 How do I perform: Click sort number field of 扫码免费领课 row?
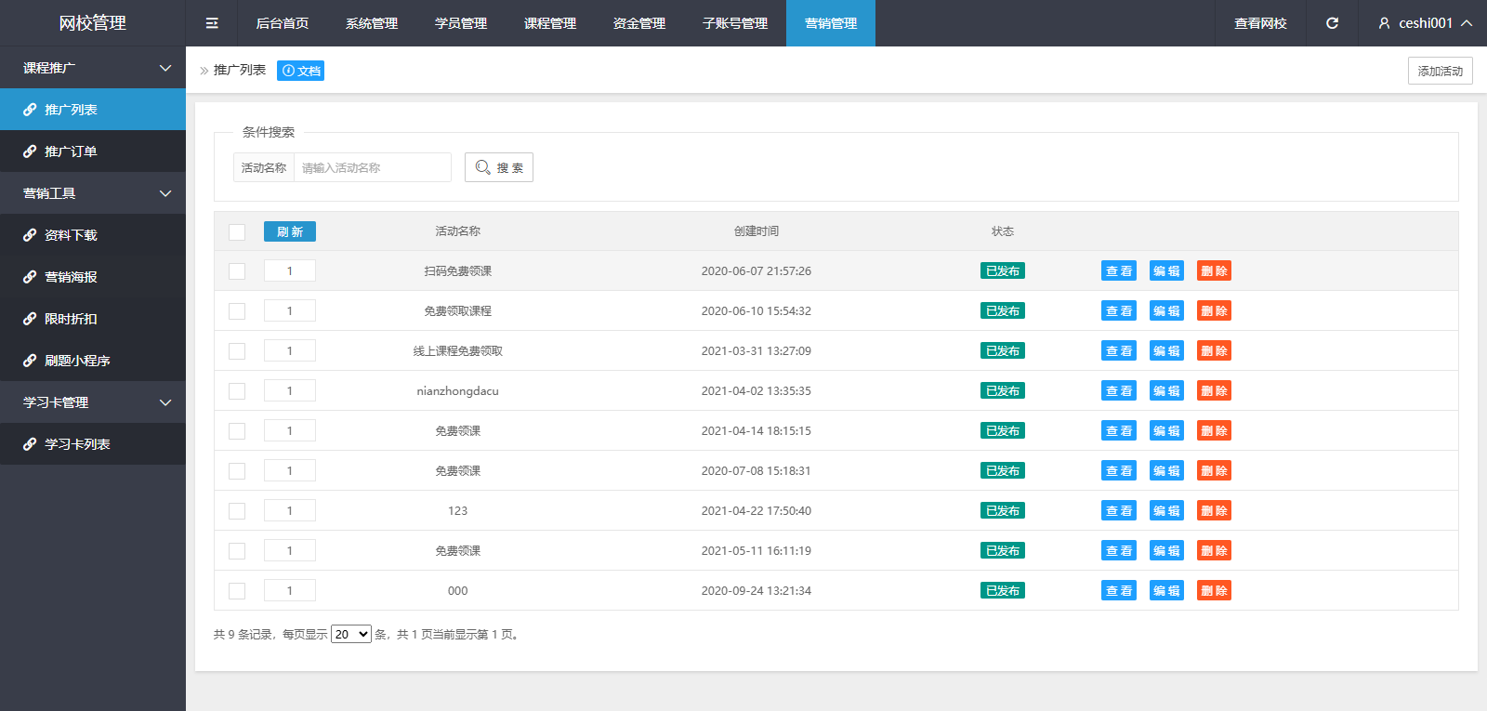(290, 270)
